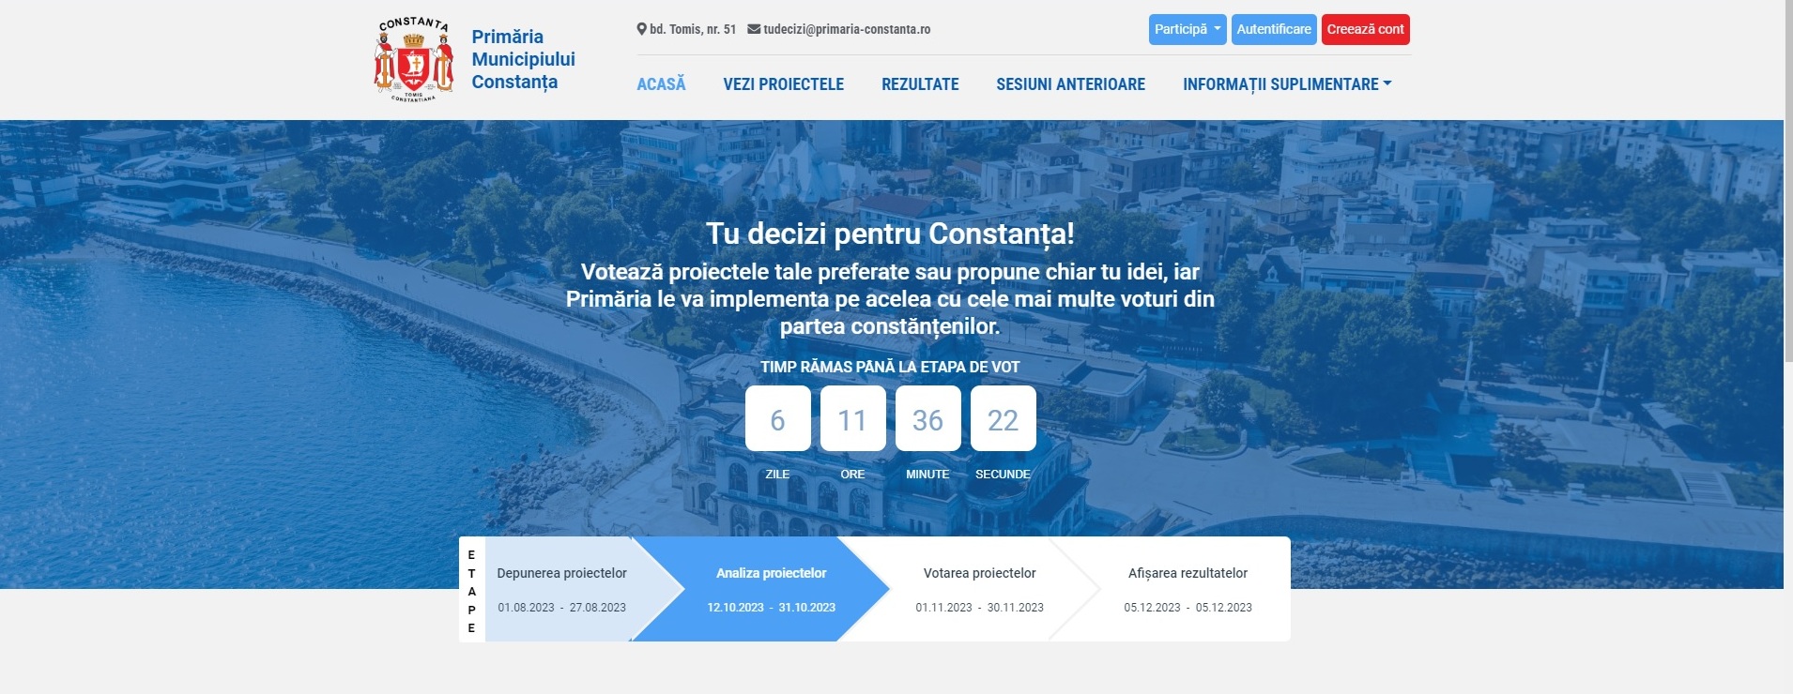Click the vertical ETAPE label
Image resolution: width=1793 pixels, height=694 pixels.
471,591
